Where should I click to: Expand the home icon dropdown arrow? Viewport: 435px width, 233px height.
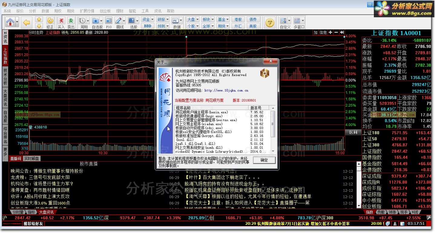[17, 22]
